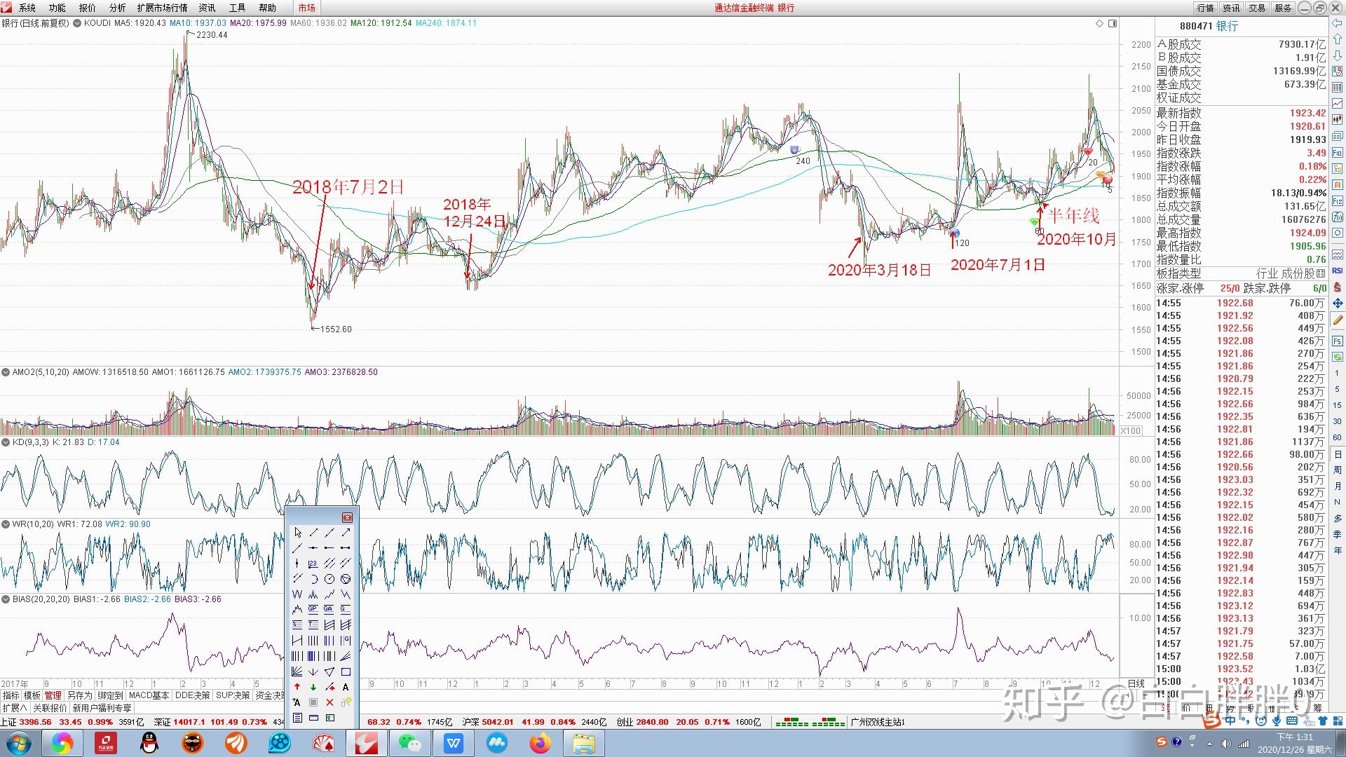Select the circle drawing tool

tap(329, 579)
